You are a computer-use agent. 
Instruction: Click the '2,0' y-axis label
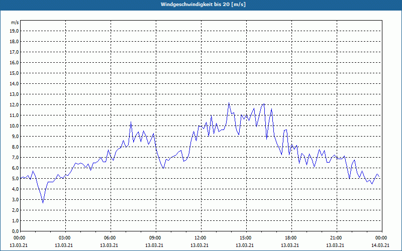(15, 210)
